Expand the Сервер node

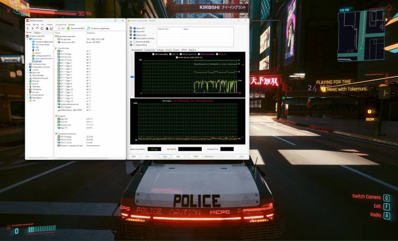(27, 70)
